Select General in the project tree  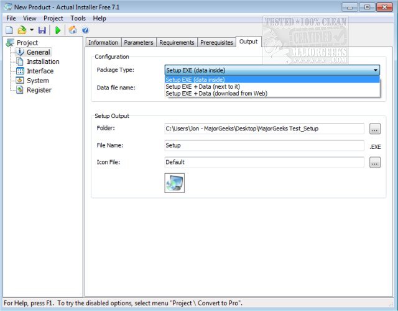pos(39,52)
